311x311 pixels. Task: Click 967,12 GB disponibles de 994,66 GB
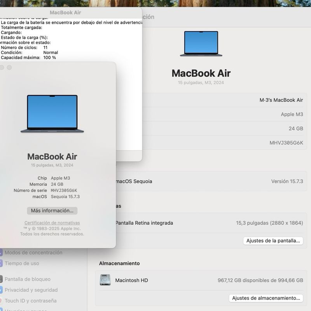[260, 280]
